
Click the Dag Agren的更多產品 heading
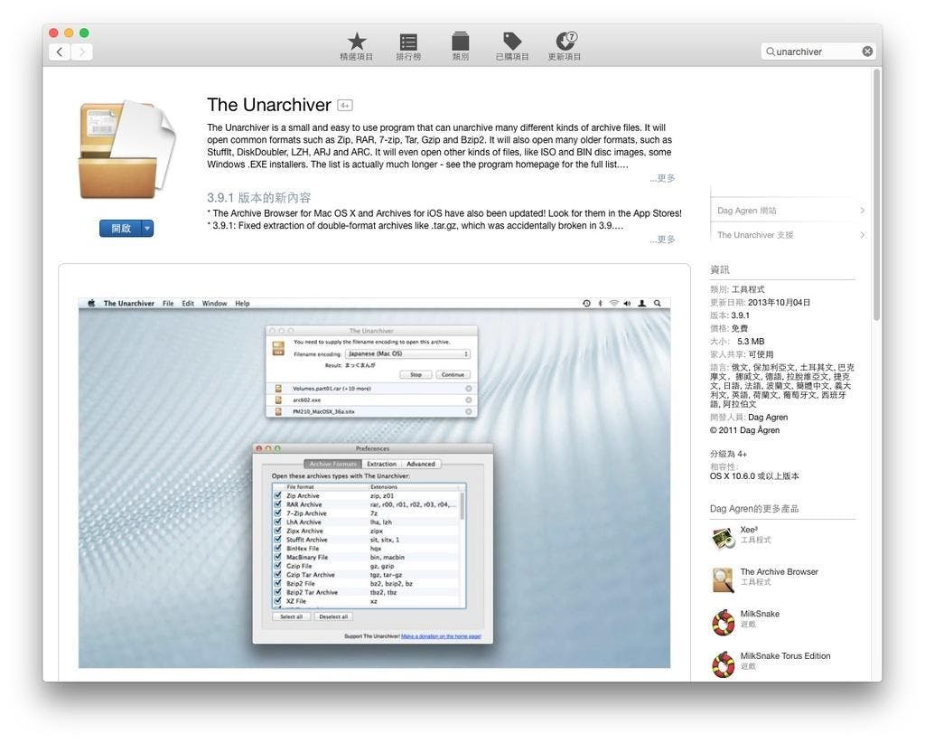[754, 509]
